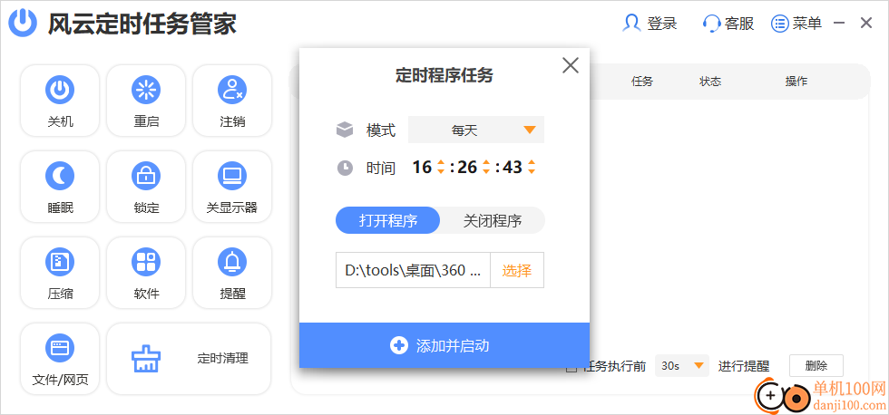Viewport: 889px width, 415px height.
Task: Close the 定时程序任务 dialog
Action: coord(571,65)
